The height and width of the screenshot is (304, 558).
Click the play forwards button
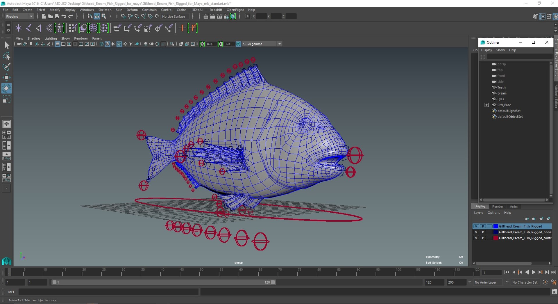coord(534,272)
